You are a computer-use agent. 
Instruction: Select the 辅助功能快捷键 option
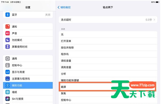pos(108,80)
